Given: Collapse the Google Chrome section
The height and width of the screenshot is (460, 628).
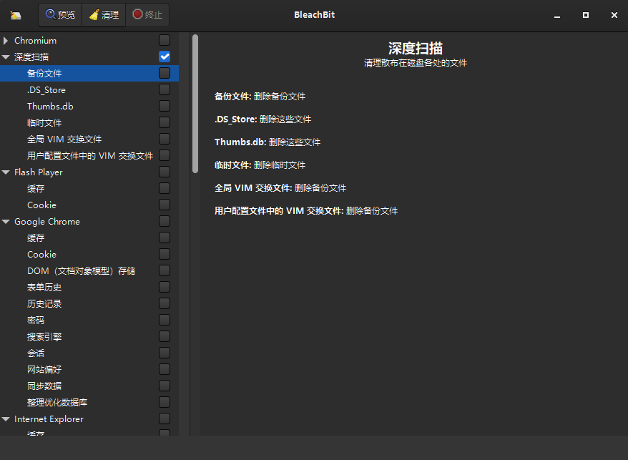Looking at the screenshot, I should pyautogui.click(x=6, y=222).
